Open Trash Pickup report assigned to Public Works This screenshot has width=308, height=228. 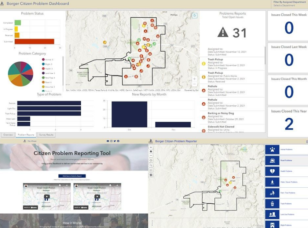pos(232,77)
